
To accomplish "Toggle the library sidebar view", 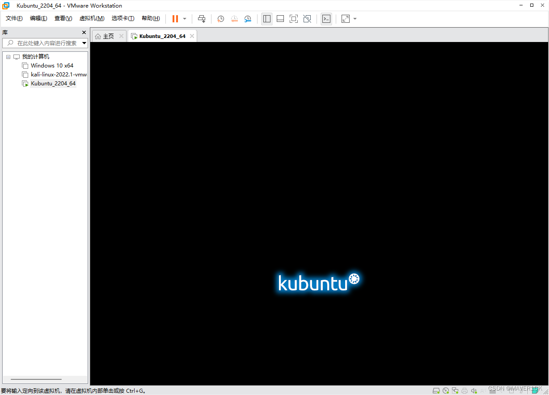I will 267,19.
